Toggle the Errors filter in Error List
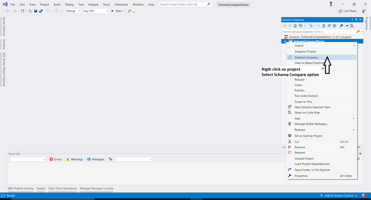Viewport: 371px width, 200px height. point(55,159)
